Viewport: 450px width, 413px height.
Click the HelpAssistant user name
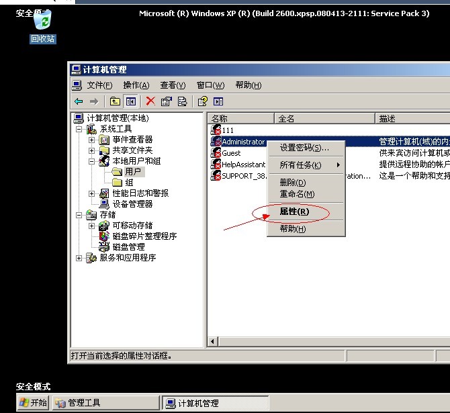(243, 165)
